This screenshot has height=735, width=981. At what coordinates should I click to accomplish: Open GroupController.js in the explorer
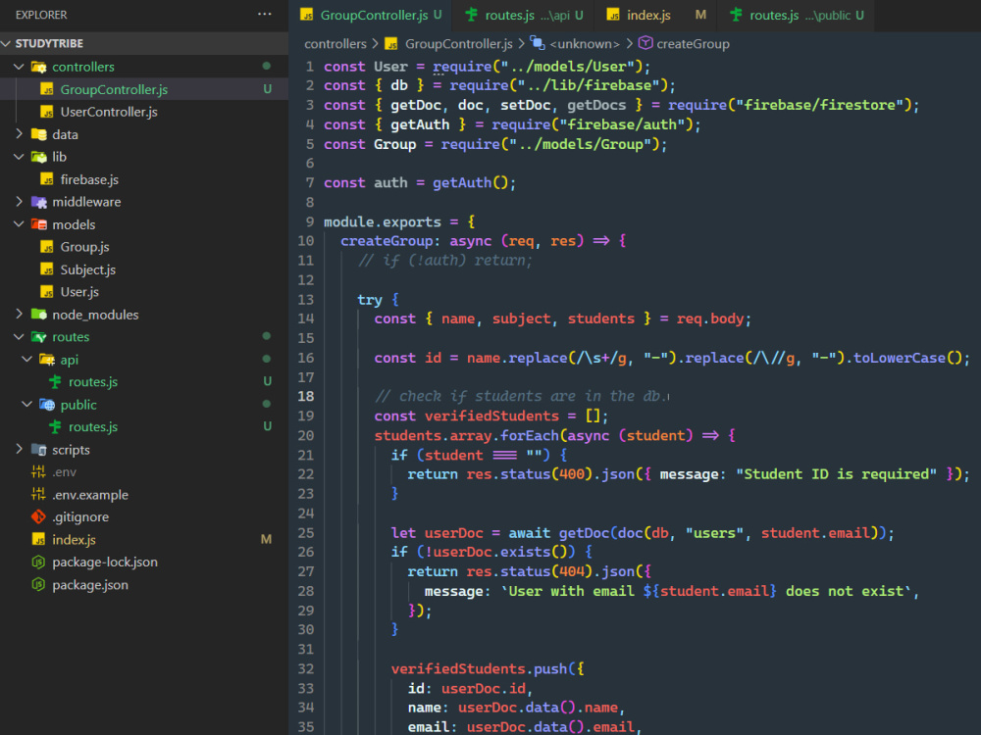(x=113, y=89)
